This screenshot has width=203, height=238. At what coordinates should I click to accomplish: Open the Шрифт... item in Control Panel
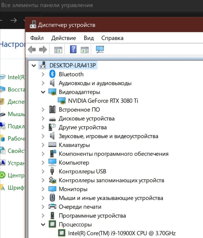pos(16,188)
